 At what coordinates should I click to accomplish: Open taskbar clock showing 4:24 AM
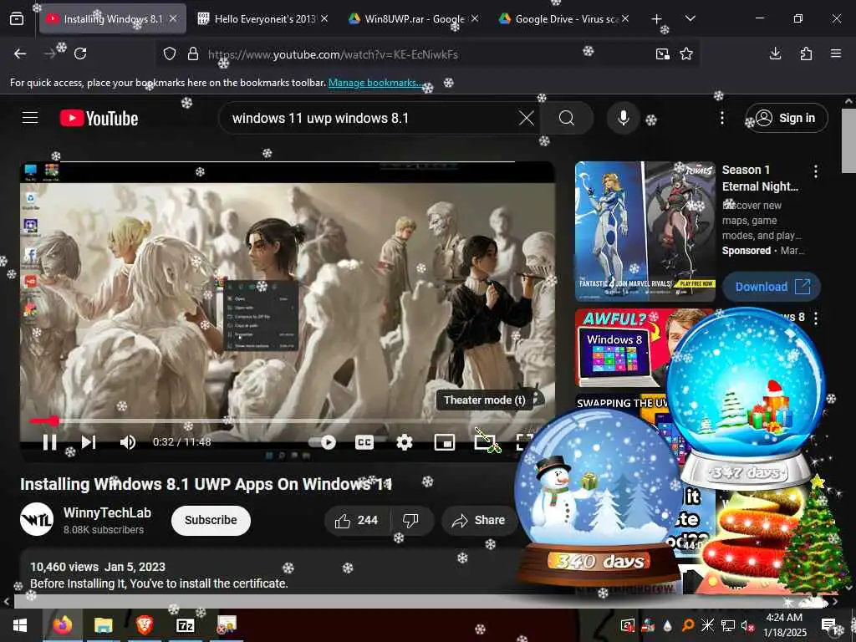(784, 625)
